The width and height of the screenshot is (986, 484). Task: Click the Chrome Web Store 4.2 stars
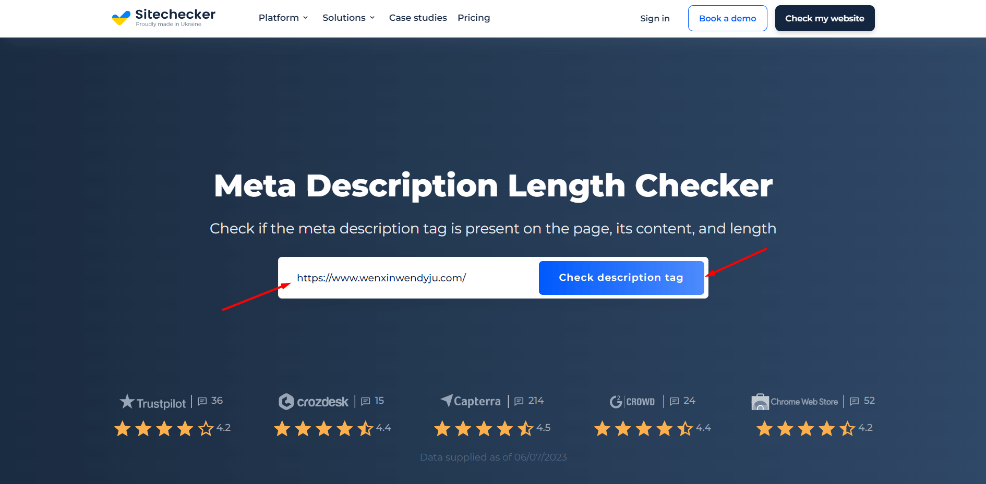[806, 429]
